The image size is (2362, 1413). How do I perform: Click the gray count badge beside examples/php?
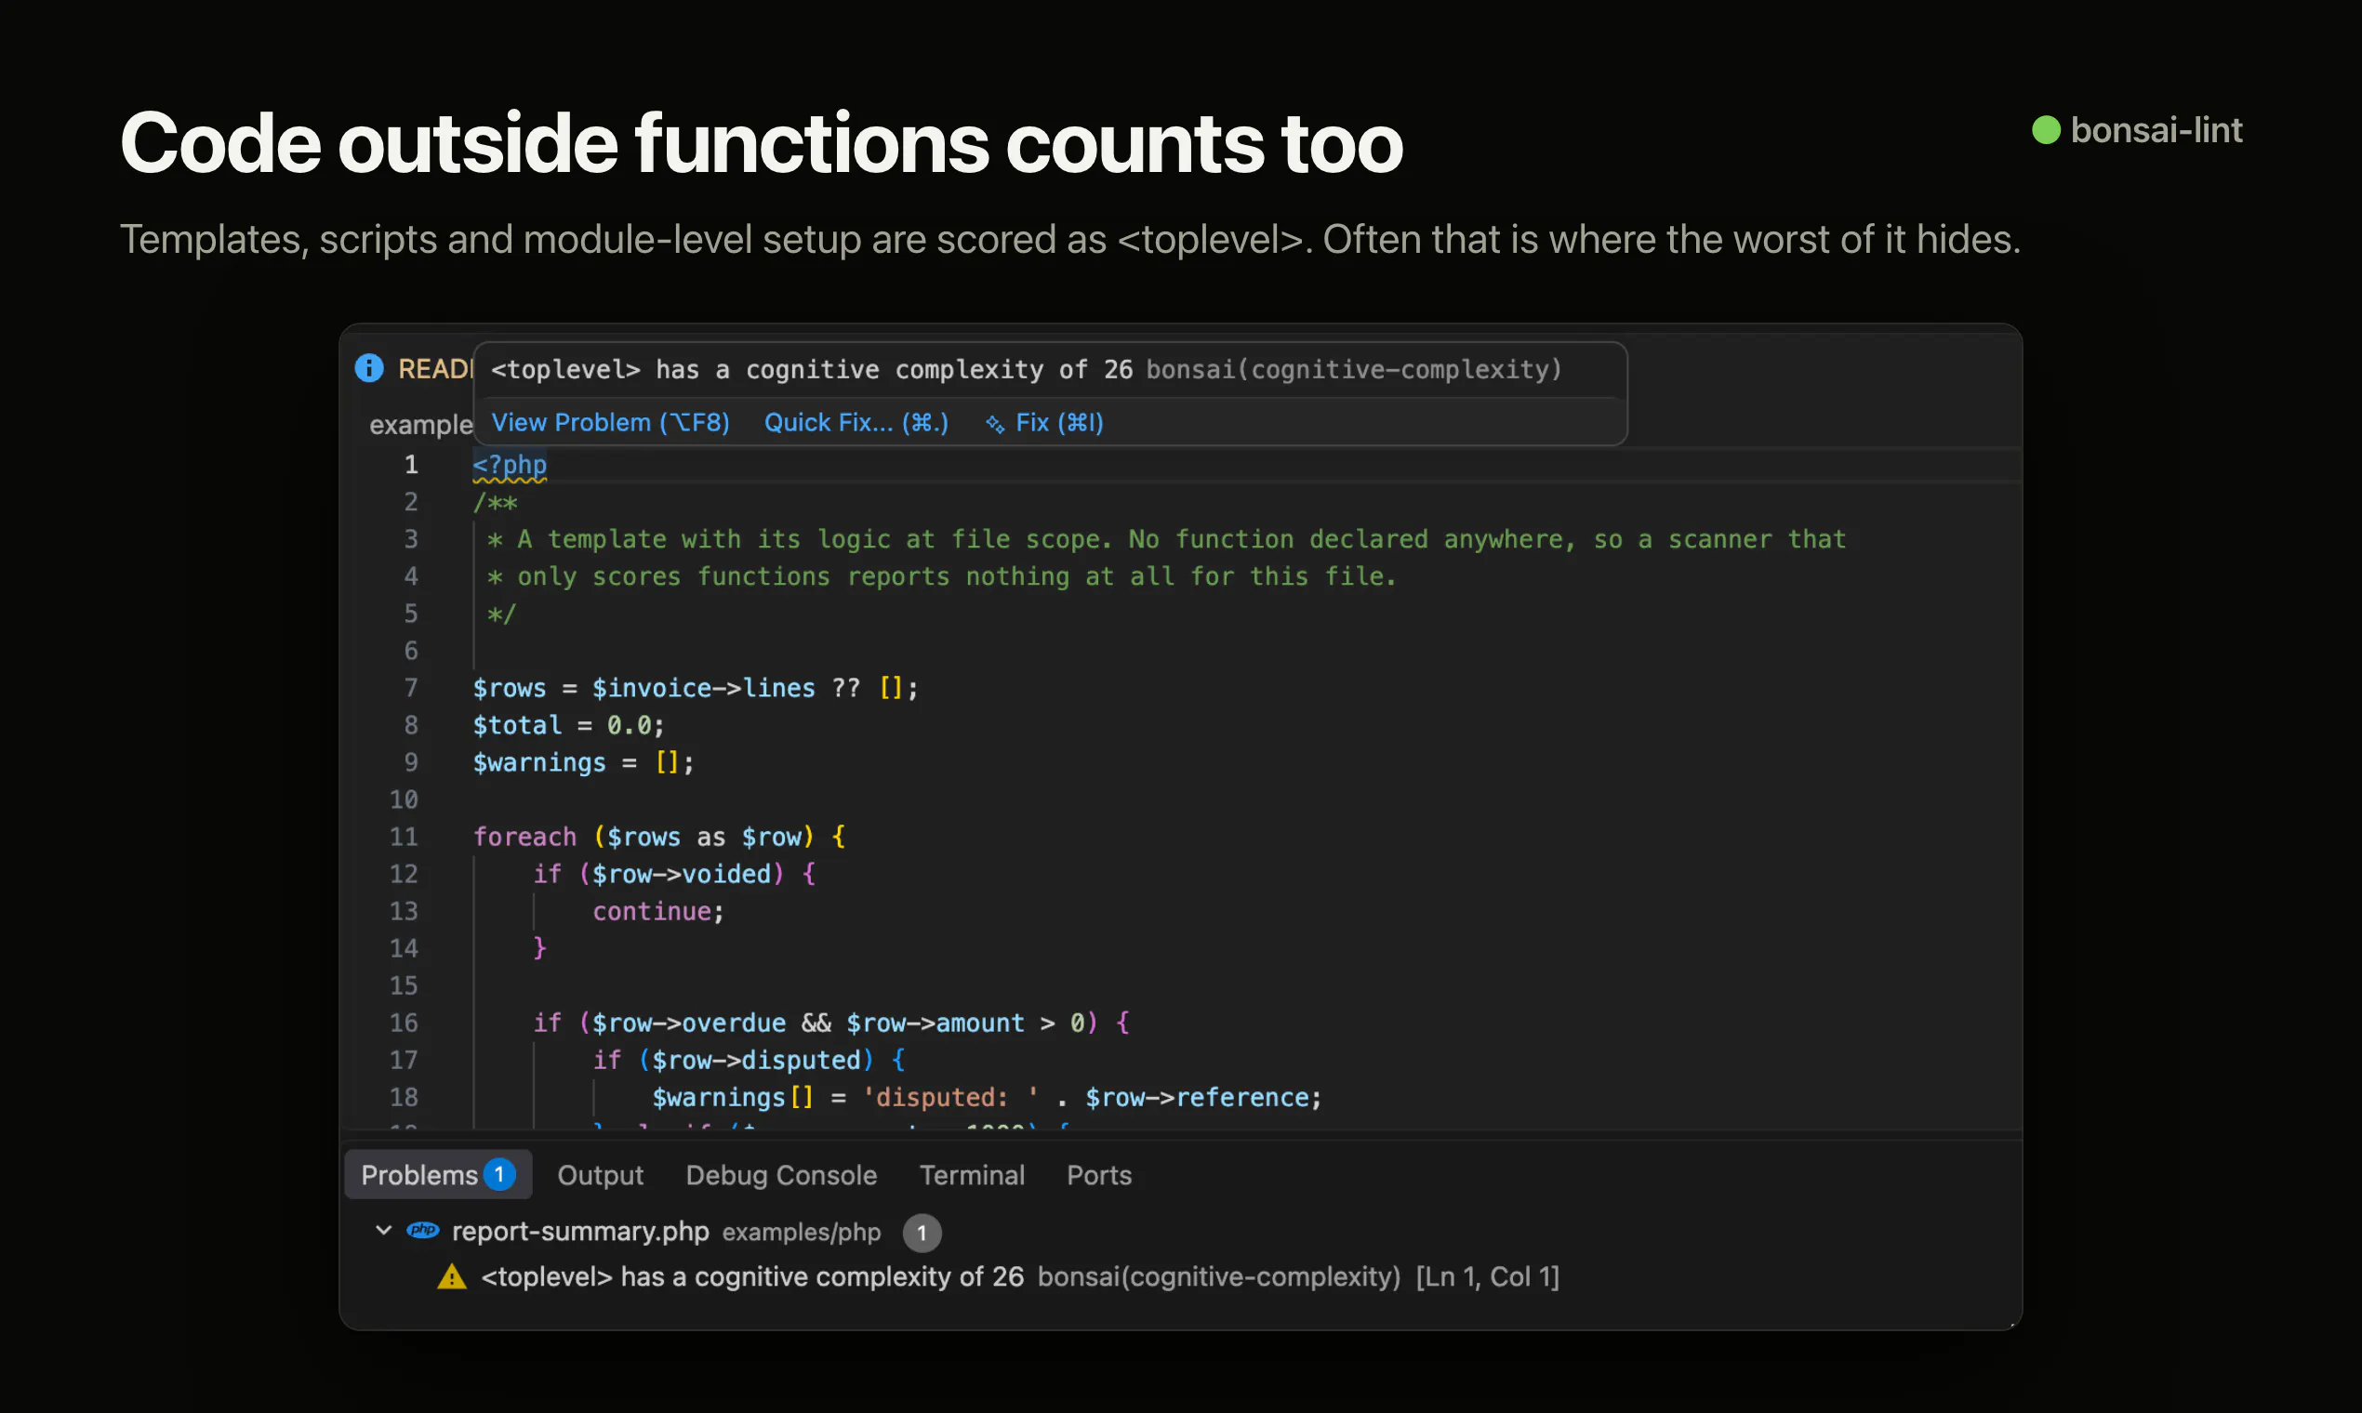[921, 1232]
